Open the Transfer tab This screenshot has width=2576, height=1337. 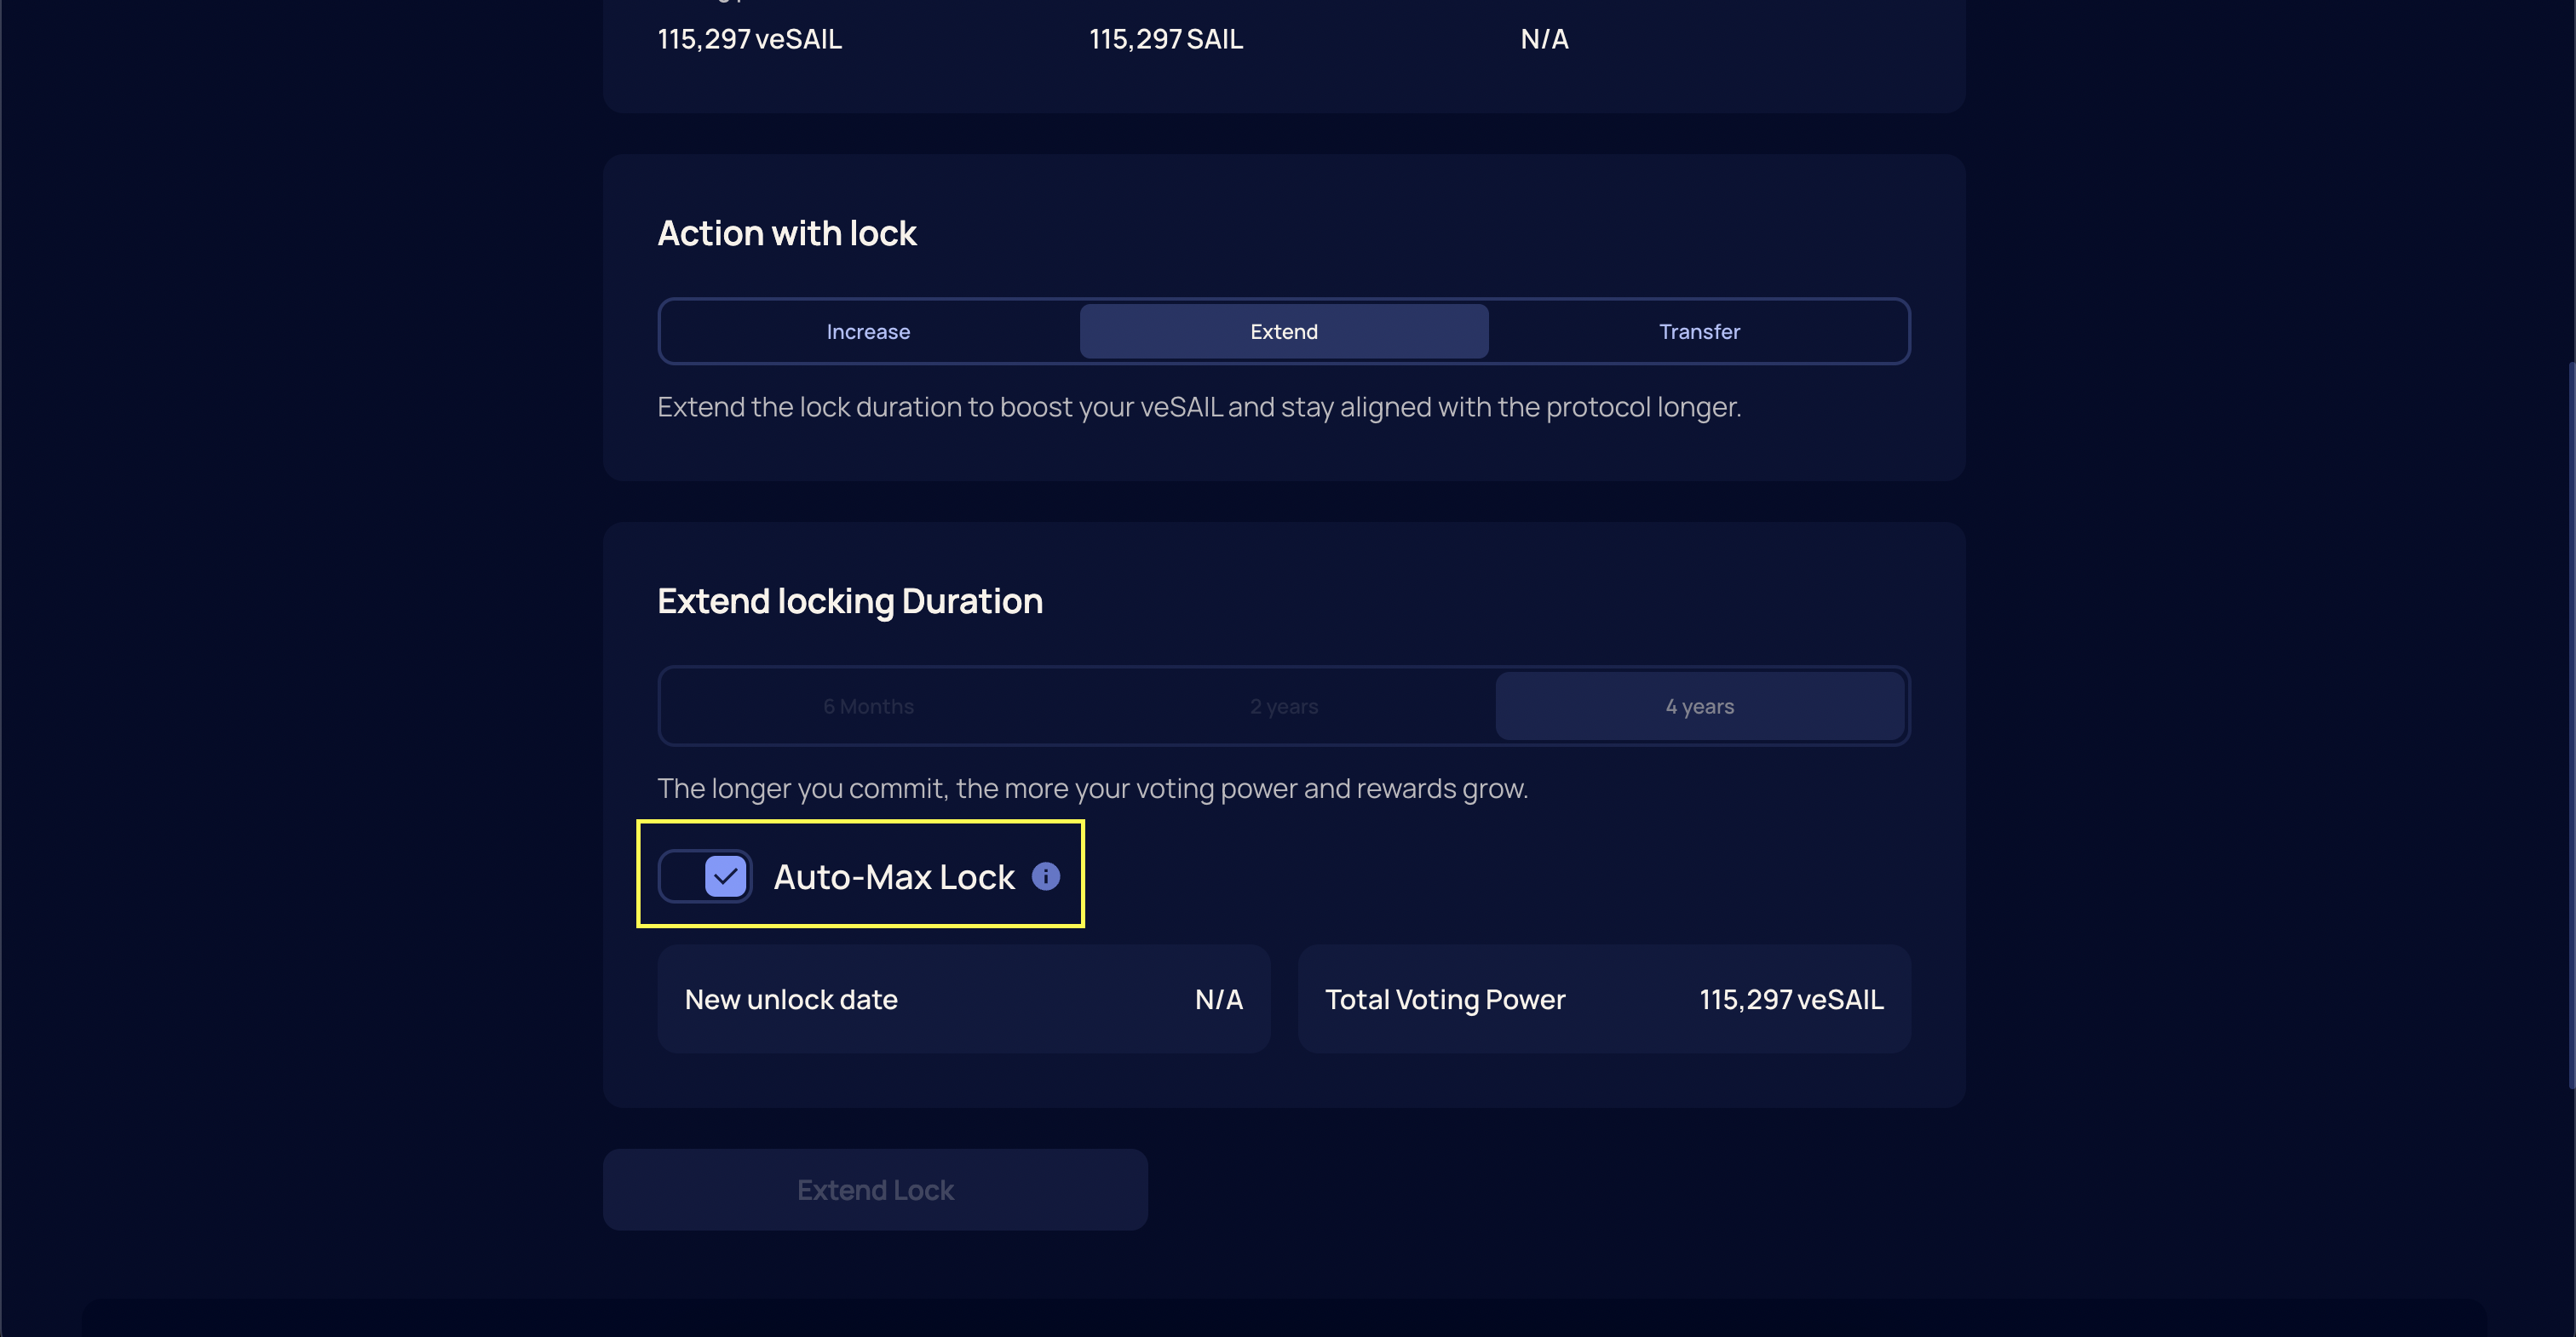tap(1698, 332)
